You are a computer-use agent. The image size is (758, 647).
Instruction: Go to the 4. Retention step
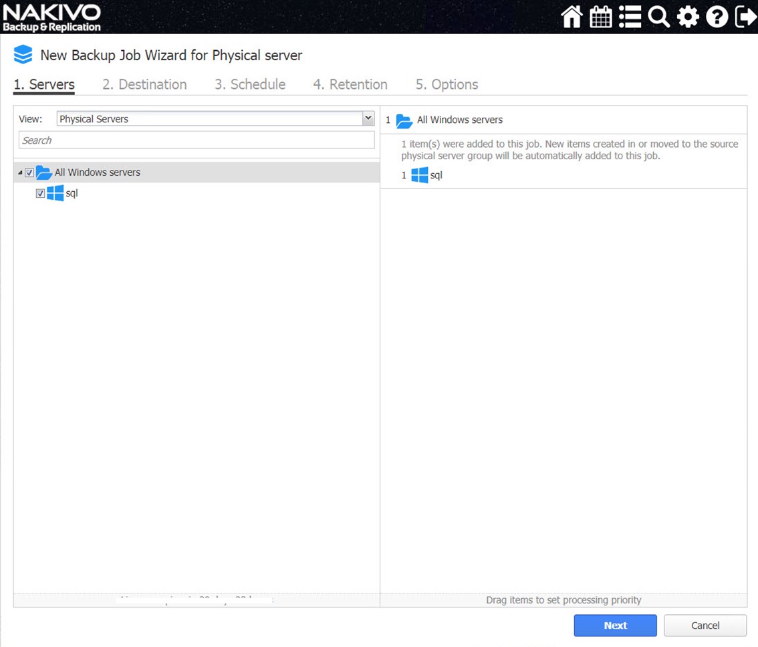350,84
